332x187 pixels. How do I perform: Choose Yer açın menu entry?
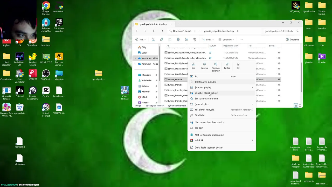click(222, 128)
